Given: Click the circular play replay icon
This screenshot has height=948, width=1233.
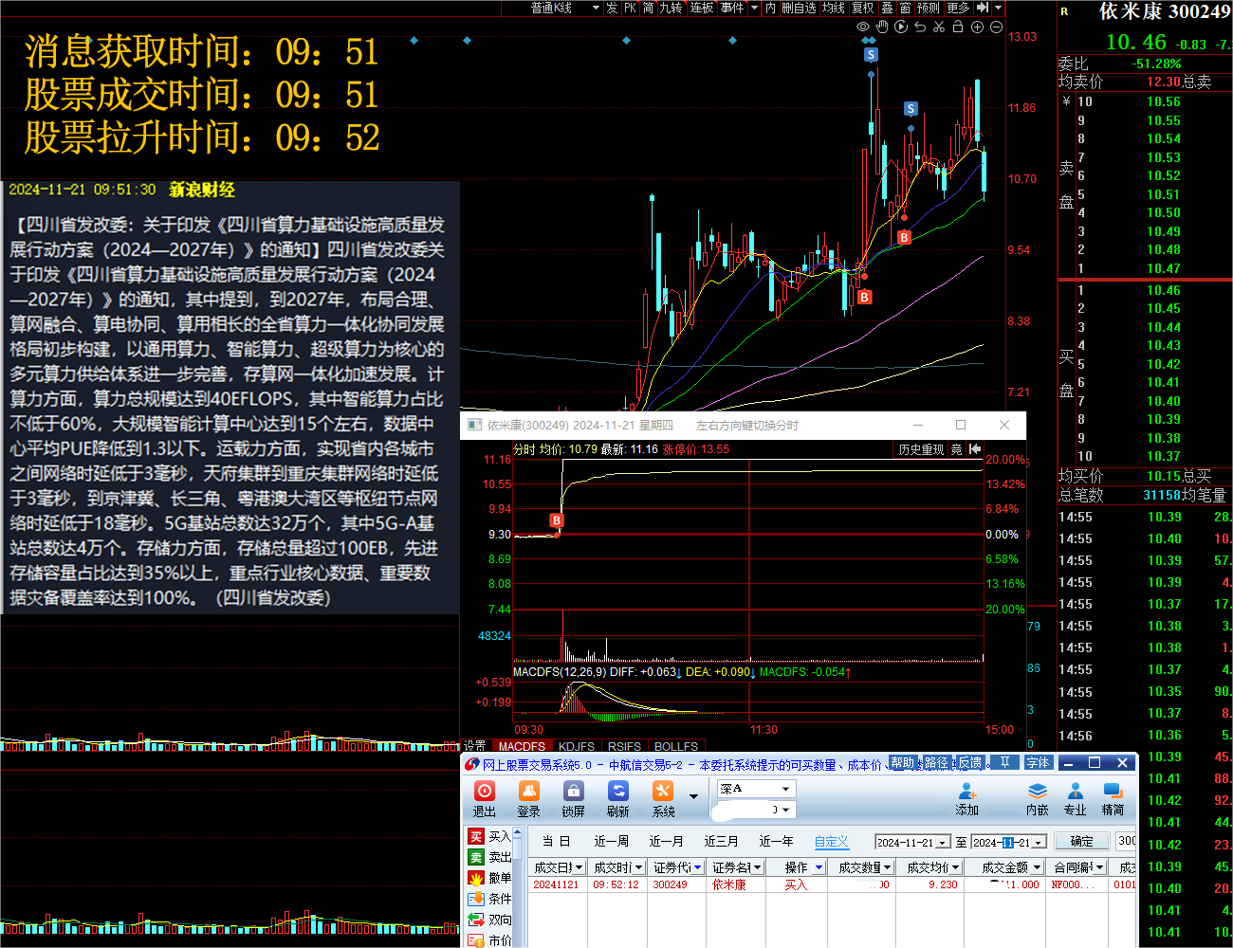Looking at the screenshot, I should coord(901,27).
